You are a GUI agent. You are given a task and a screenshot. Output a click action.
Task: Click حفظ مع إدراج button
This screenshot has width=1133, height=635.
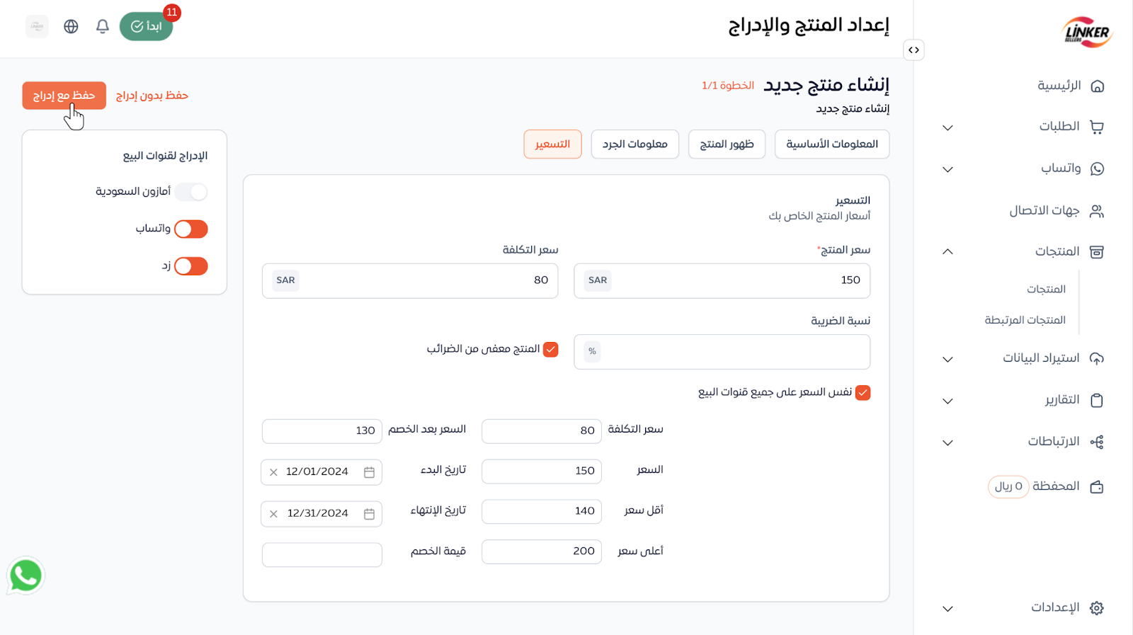[64, 96]
